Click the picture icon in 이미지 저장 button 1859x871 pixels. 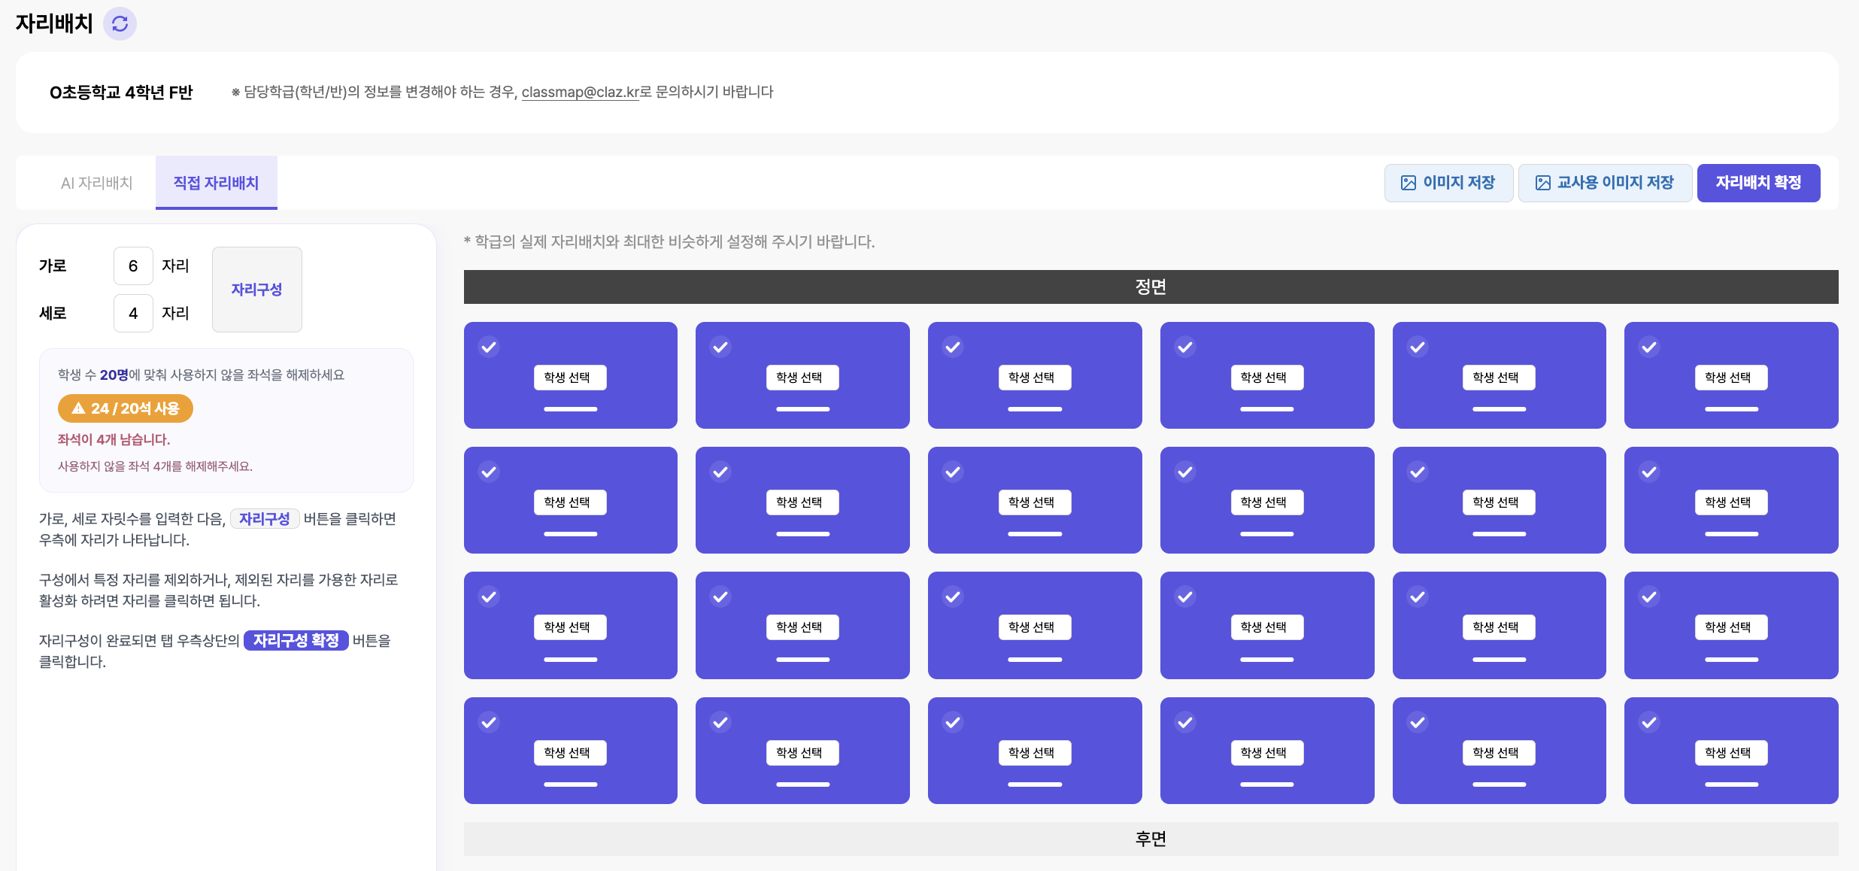click(x=1409, y=183)
